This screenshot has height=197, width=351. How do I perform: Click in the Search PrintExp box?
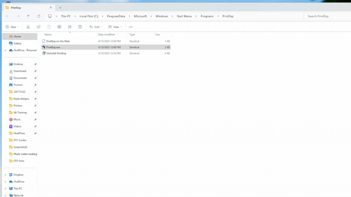(x=327, y=16)
